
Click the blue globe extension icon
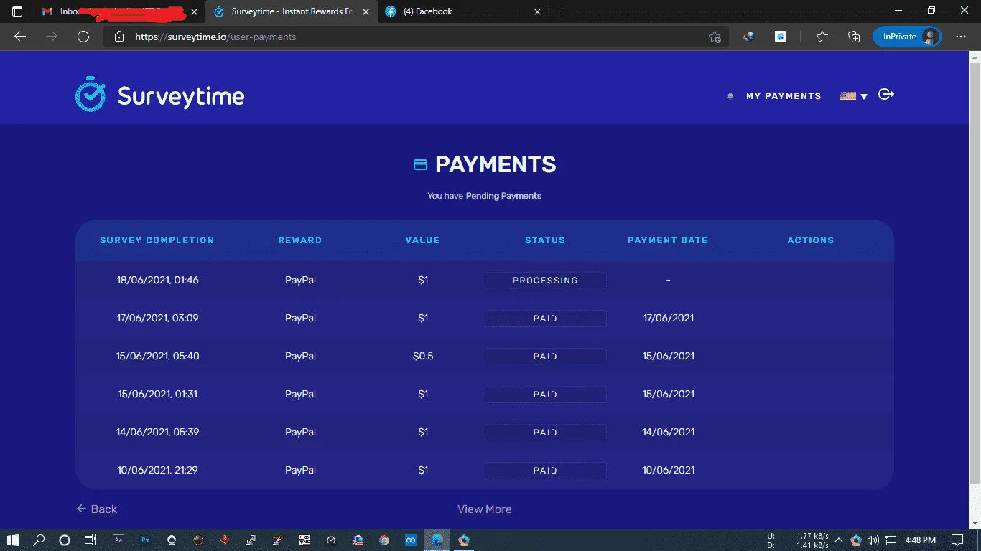781,37
